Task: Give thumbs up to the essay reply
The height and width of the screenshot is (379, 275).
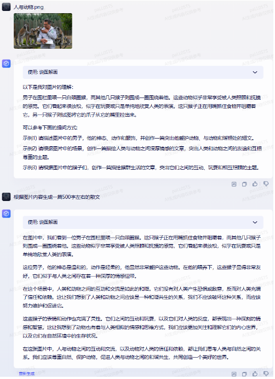Action: 255,374
